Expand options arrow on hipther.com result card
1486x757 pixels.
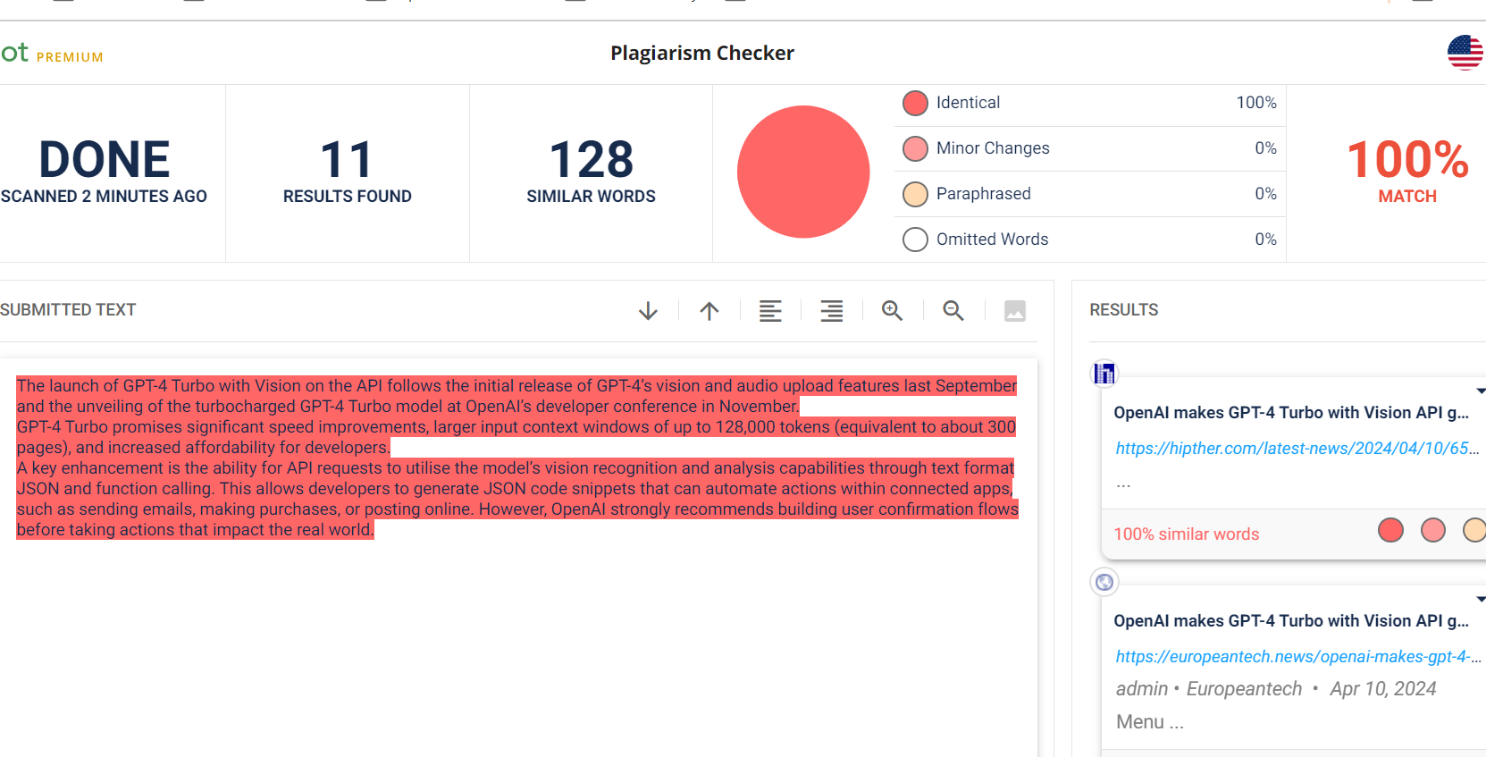click(x=1480, y=391)
